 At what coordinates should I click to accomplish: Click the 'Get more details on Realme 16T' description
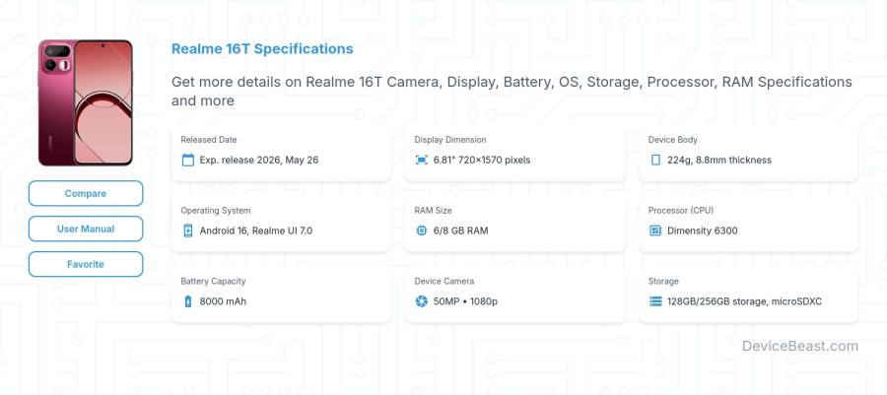coord(512,91)
